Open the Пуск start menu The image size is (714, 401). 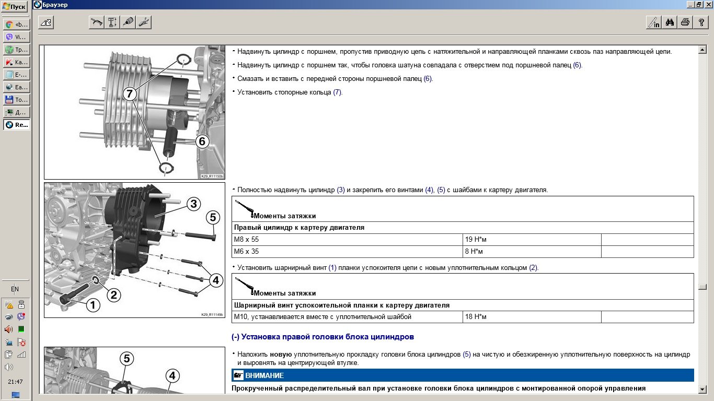[15, 8]
